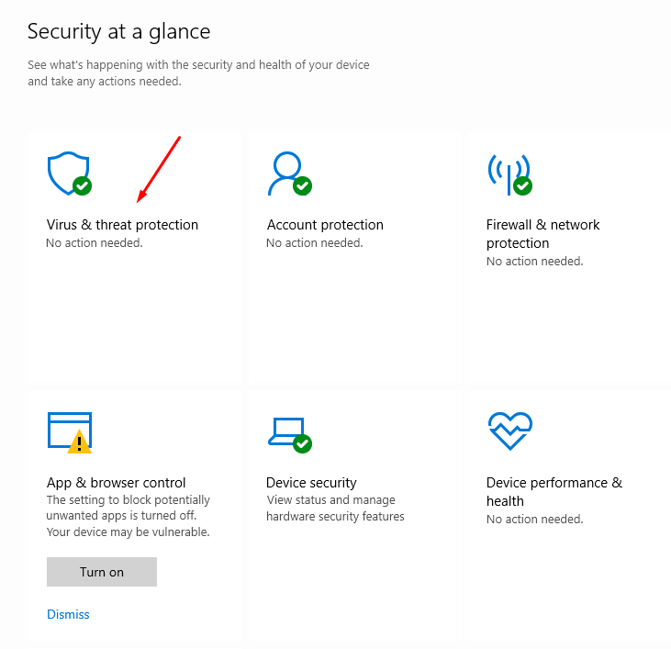Go to App & browser control title
671x649 pixels.
click(x=116, y=483)
